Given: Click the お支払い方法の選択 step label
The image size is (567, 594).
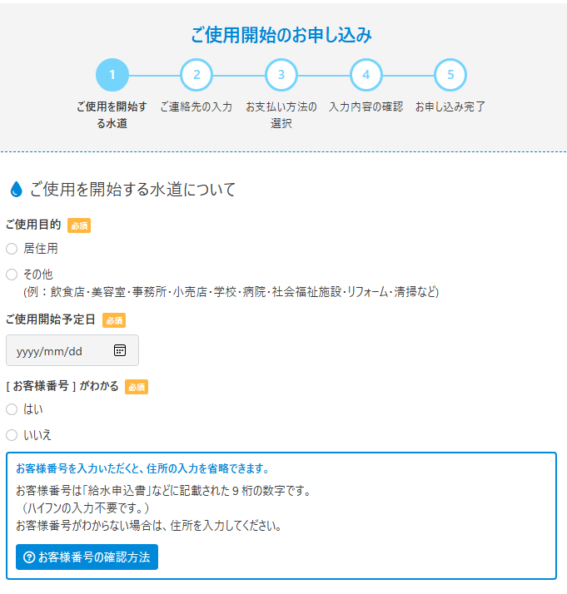Looking at the screenshot, I should tap(281, 115).
